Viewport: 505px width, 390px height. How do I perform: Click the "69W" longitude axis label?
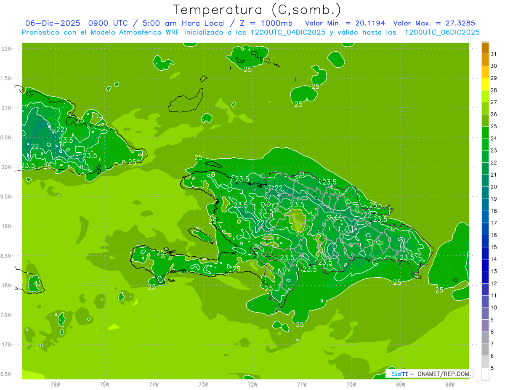click(401, 384)
